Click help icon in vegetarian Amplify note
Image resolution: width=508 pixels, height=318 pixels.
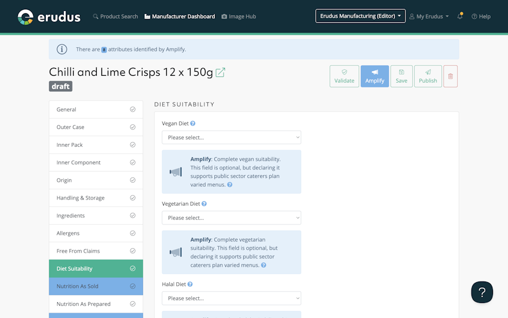264,265
